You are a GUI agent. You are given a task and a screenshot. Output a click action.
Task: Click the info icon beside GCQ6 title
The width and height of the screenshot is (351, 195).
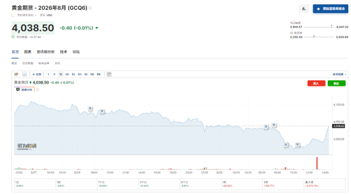[90, 8]
